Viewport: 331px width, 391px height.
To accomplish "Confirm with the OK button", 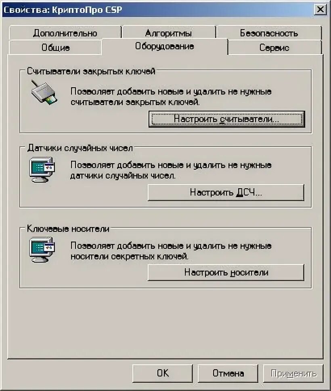I will [163, 373].
